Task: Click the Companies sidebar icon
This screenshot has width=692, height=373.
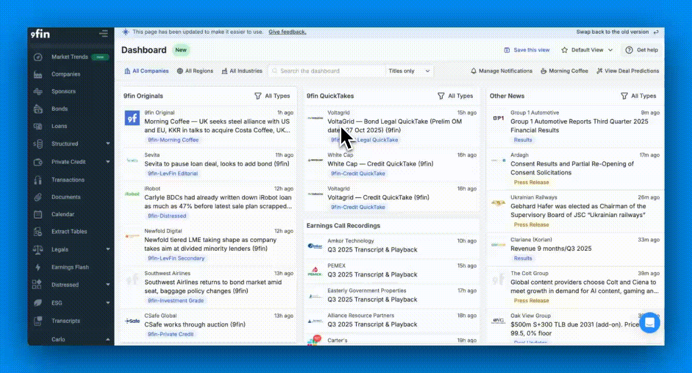Action: [38, 74]
